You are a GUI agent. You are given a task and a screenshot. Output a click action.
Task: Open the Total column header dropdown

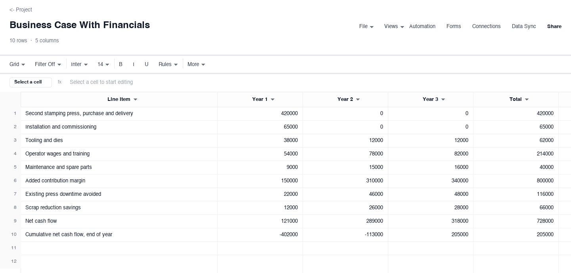pos(527,100)
